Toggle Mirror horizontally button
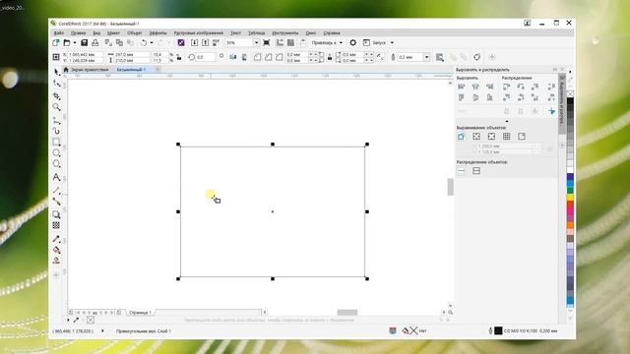This screenshot has height=354, width=630. click(x=233, y=57)
